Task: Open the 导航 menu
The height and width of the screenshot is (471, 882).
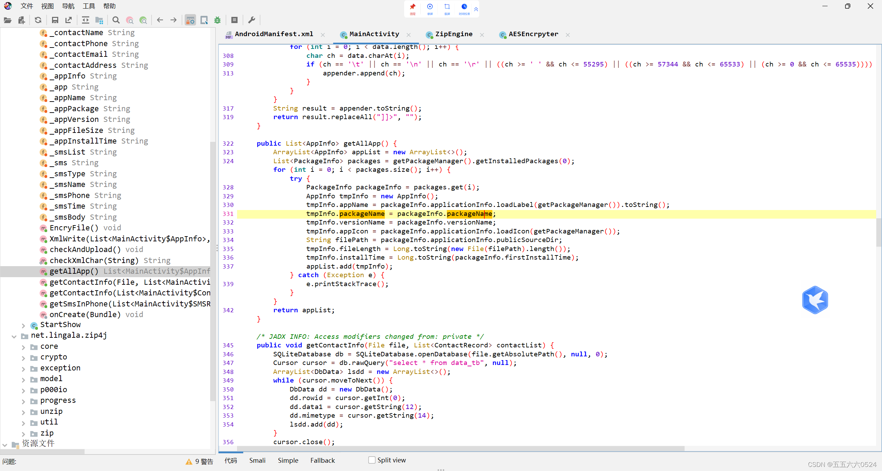Action: 68,6
